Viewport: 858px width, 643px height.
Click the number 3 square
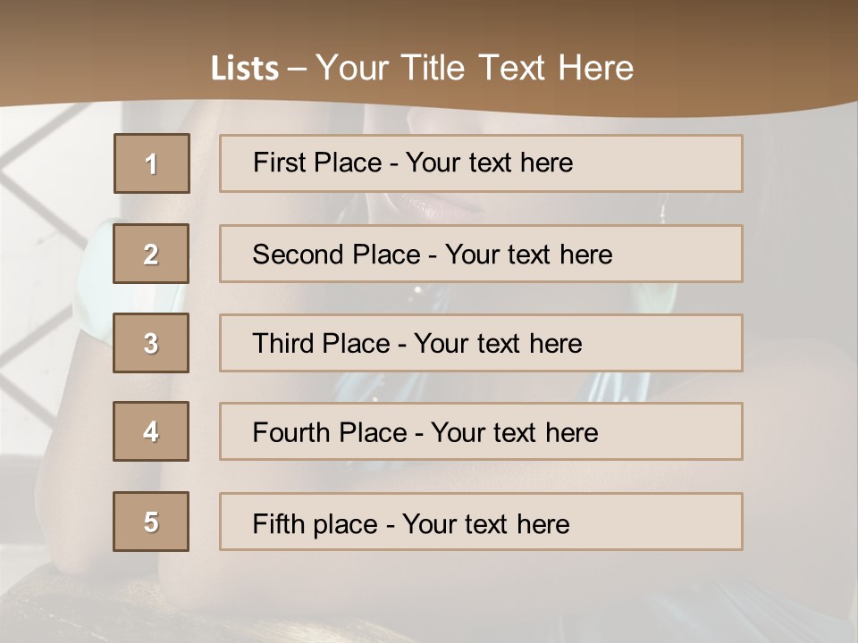click(x=151, y=343)
